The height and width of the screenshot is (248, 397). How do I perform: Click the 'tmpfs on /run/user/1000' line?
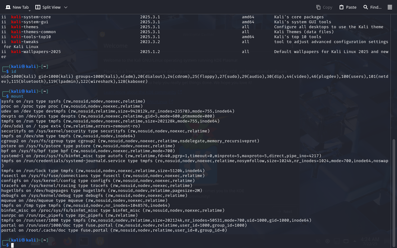[156, 220]
